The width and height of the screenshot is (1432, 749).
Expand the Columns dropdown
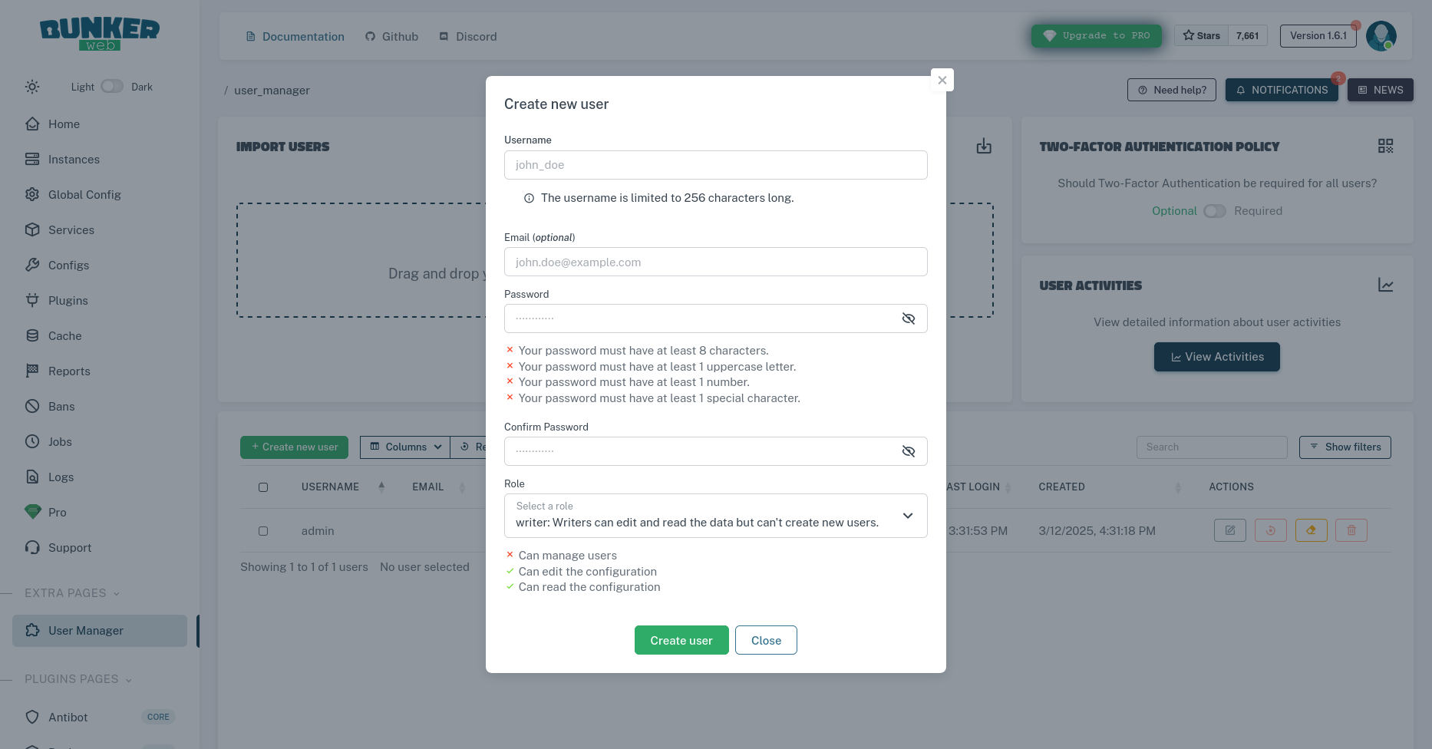[404, 447]
